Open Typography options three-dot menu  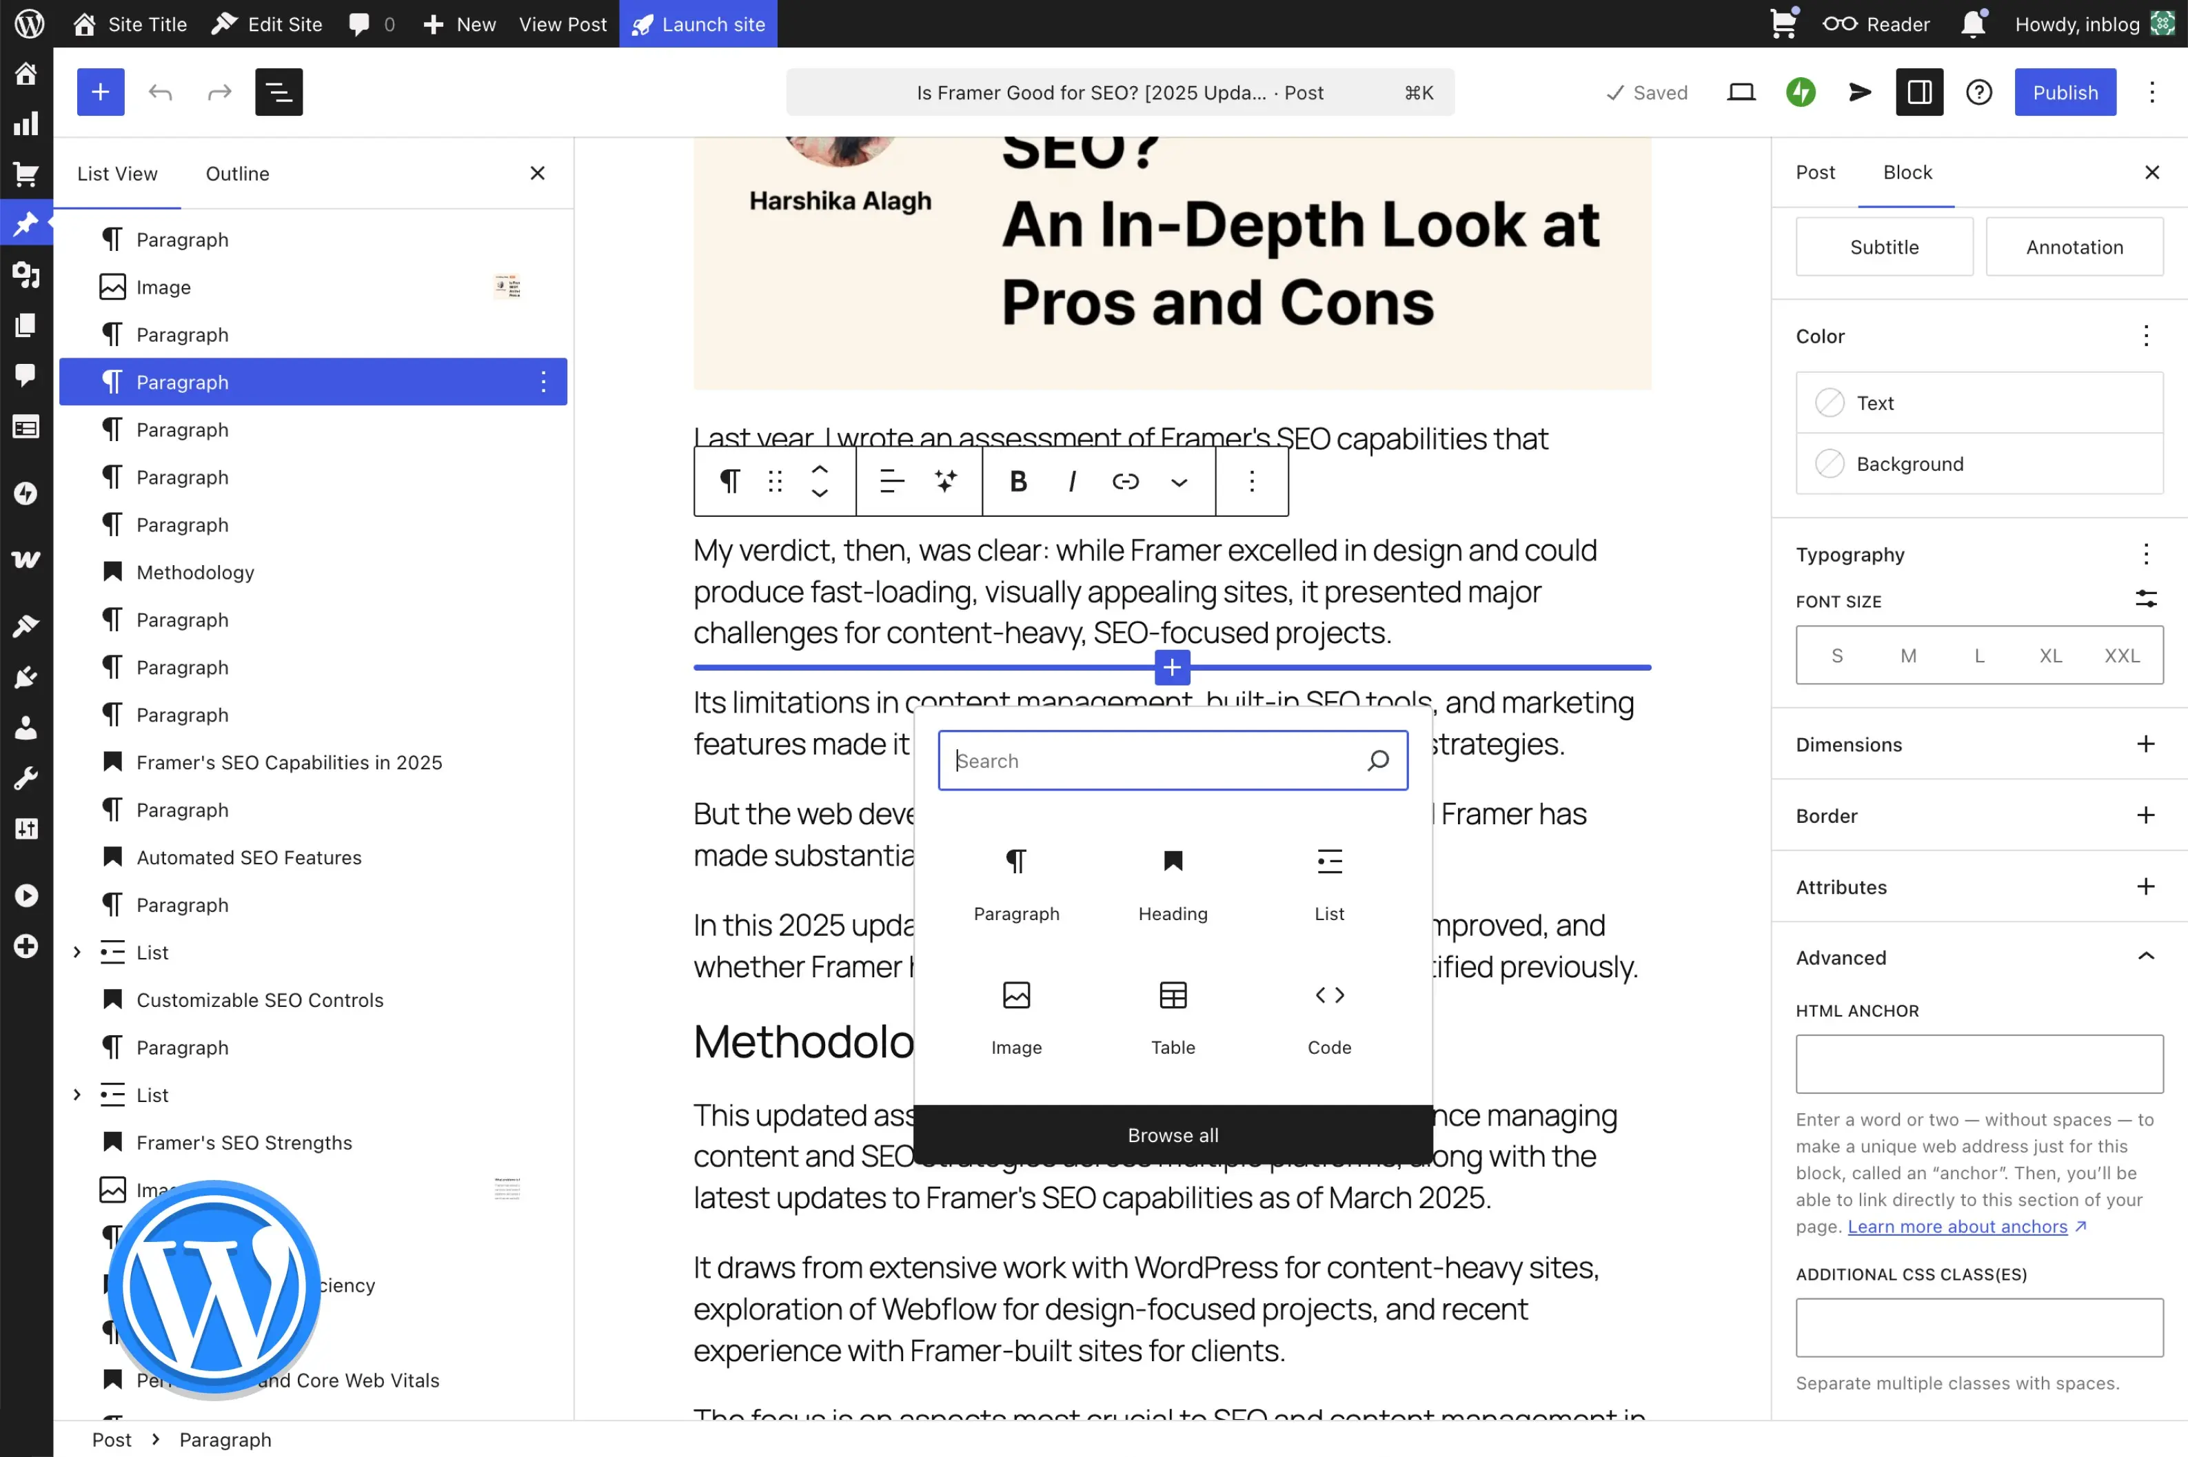(2145, 554)
